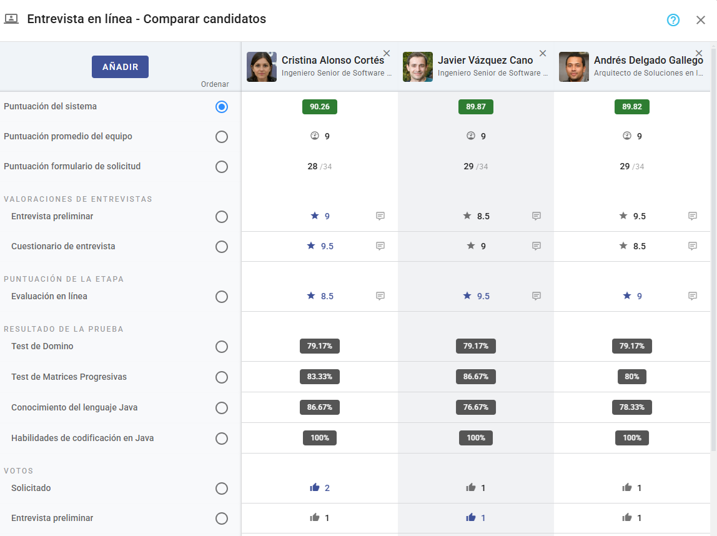Click thumbs-up icon for Cristina's Solicitado votes

pos(315,488)
